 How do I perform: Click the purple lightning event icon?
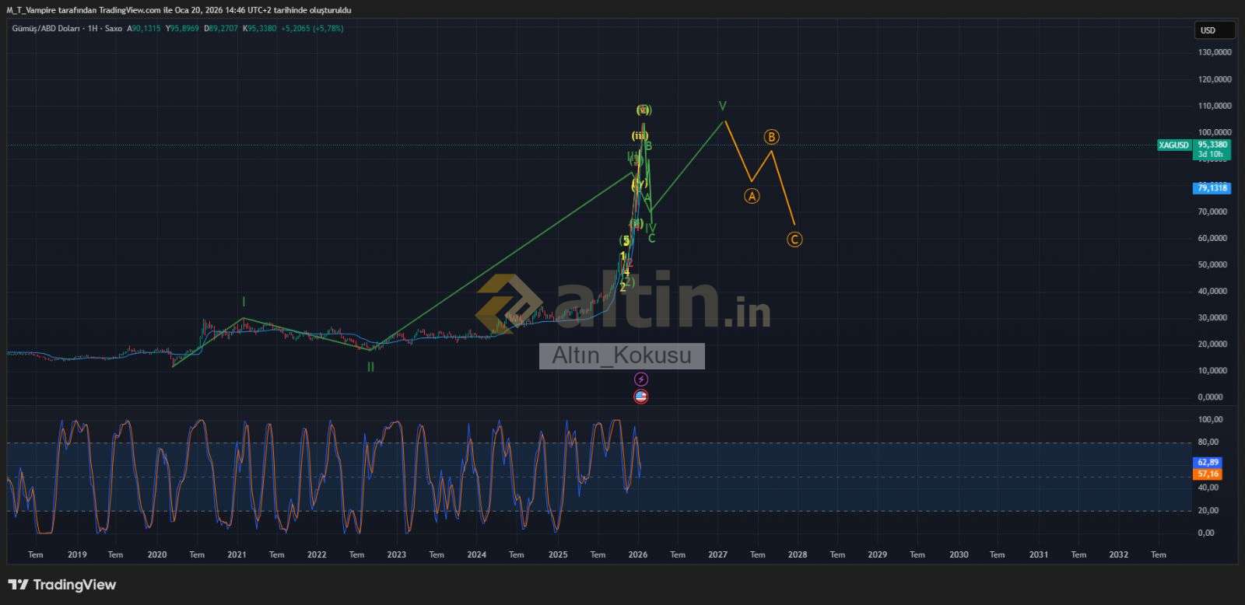(640, 379)
